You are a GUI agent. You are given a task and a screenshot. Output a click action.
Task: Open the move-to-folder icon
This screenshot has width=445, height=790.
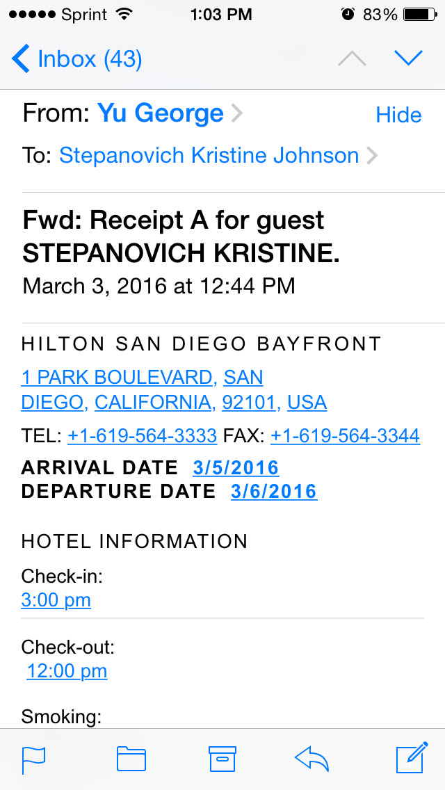coord(131,759)
